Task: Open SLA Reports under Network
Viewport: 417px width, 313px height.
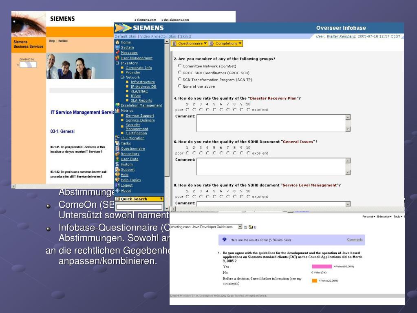Action: (141, 100)
